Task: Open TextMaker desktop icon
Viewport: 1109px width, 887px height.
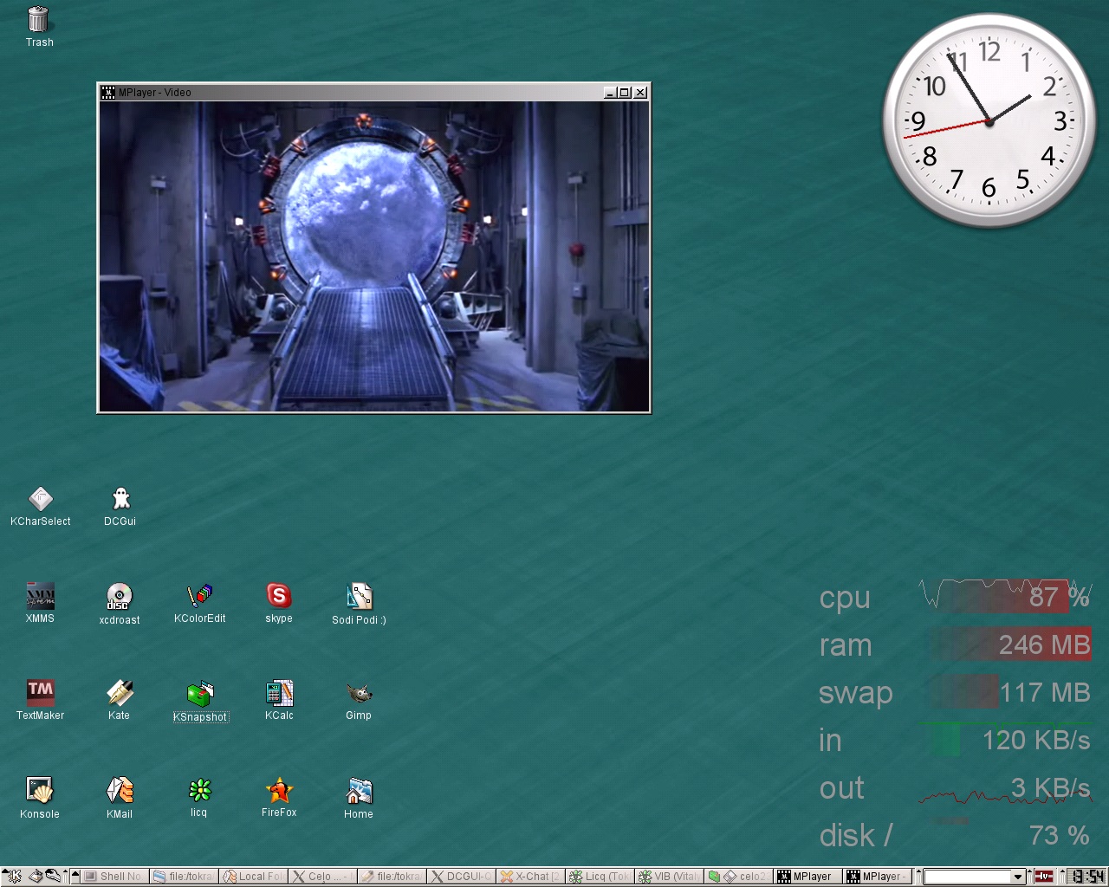Action: coord(40,700)
